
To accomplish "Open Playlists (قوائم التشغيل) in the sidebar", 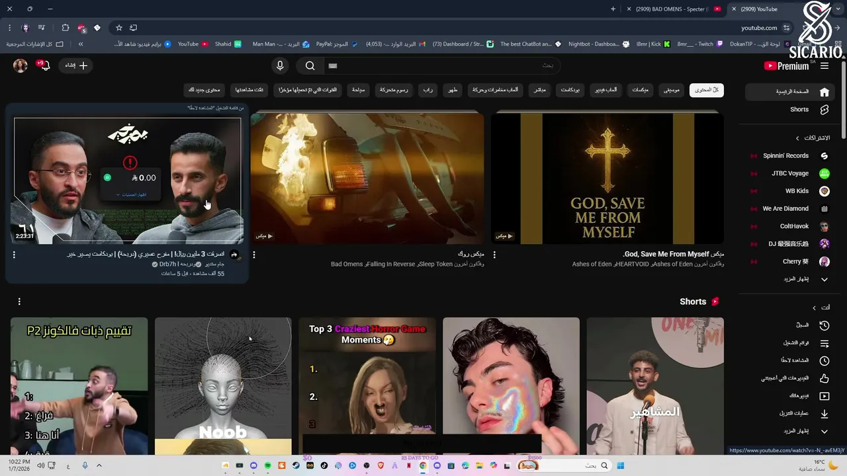I will point(788,343).
